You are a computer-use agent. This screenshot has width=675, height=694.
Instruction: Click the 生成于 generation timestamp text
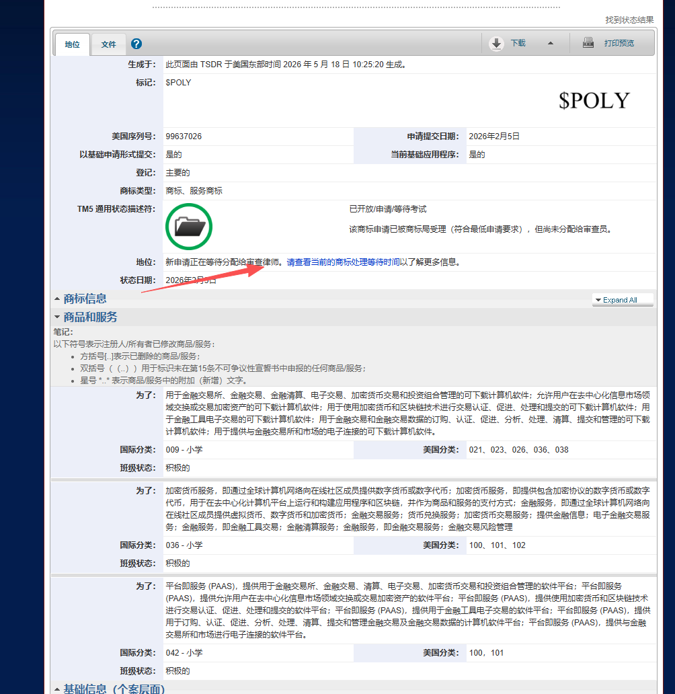tap(286, 64)
